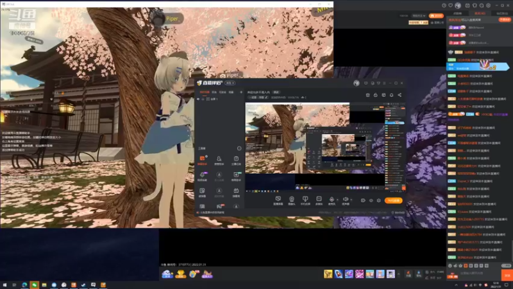
Task: Open watch history clock icon in Douyu header
Action: (444, 5)
